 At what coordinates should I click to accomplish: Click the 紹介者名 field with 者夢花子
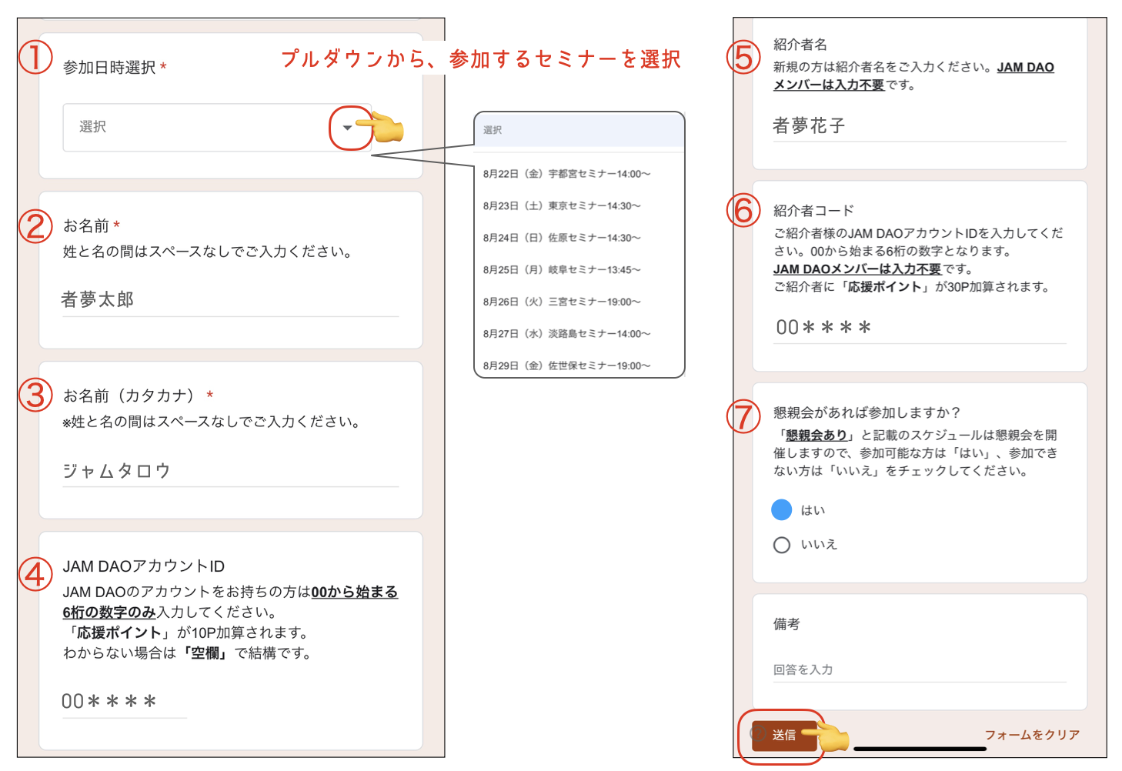(x=919, y=126)
